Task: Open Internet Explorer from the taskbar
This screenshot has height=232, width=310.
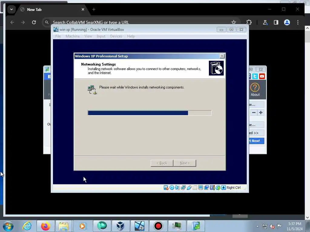Action: coord(27,226)
